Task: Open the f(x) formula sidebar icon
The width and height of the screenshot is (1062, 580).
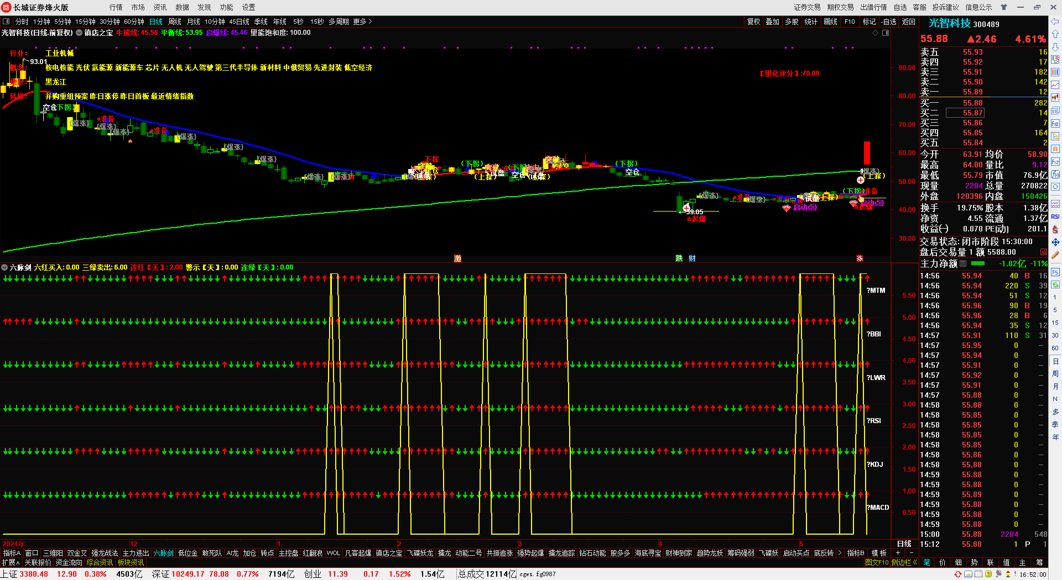Action: point(1055,175)
